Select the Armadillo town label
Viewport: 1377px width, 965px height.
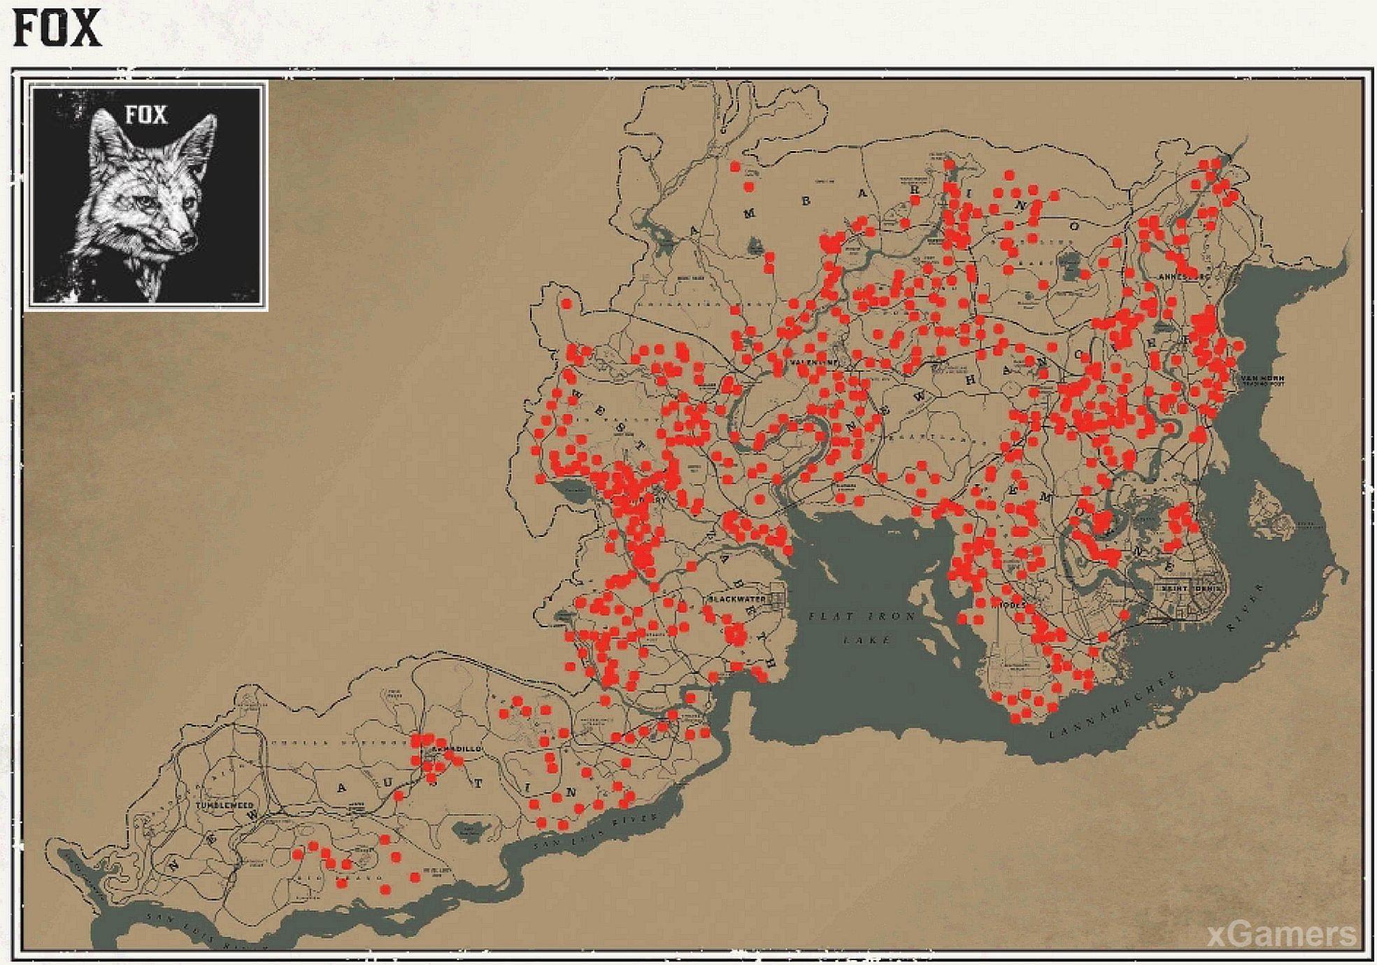tap(457, 749)
